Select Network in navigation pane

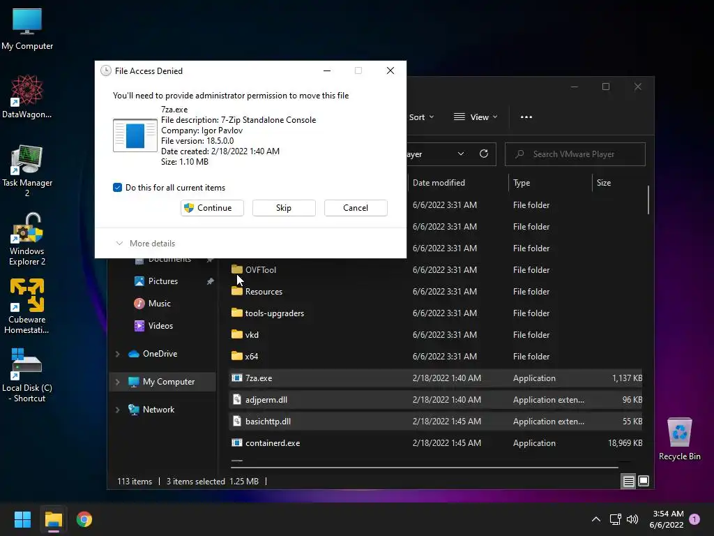coord(151,409)
